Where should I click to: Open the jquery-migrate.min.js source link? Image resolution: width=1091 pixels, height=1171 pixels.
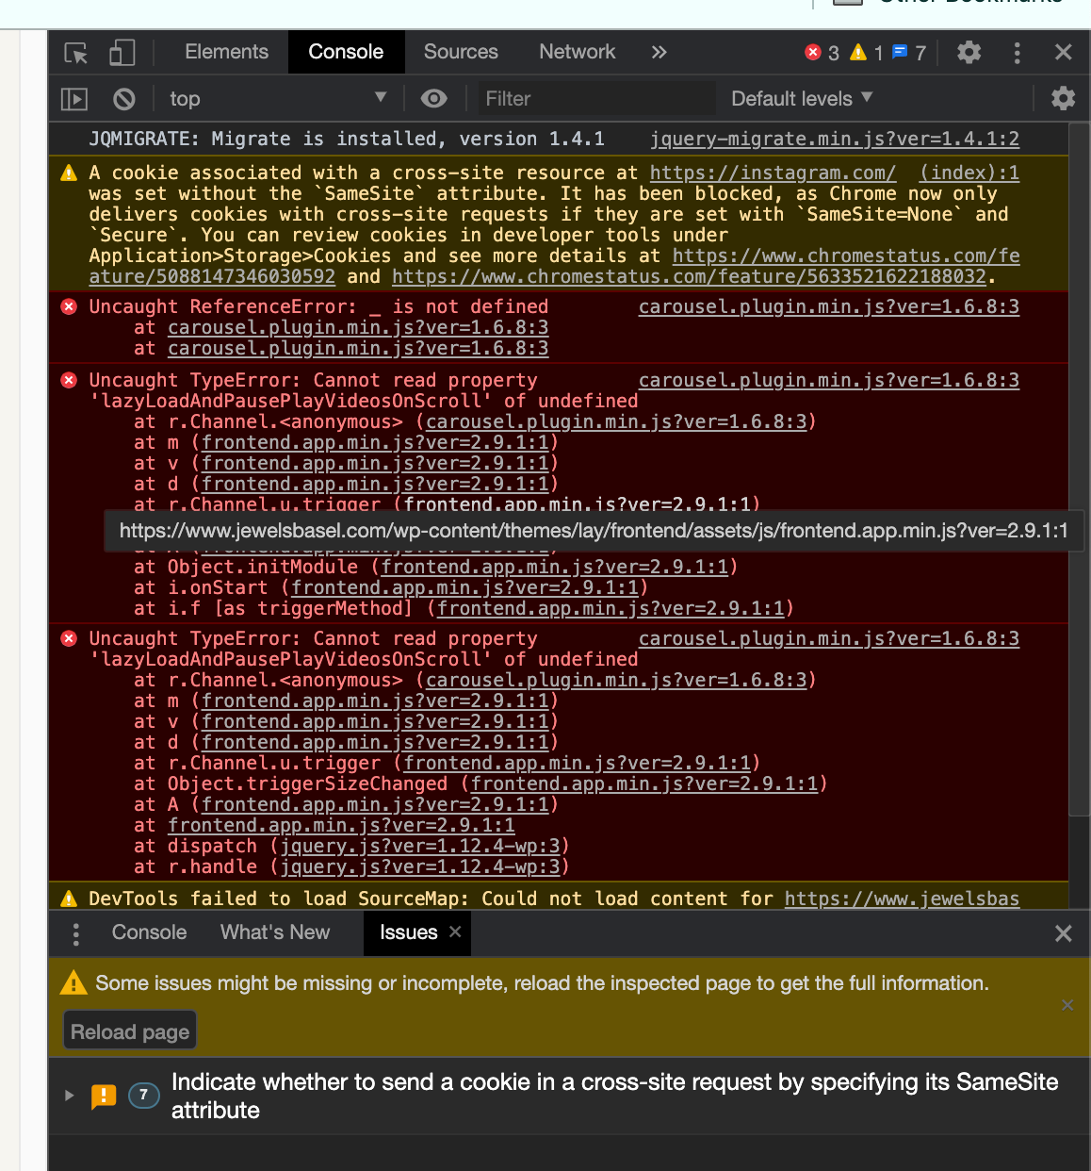point(834,139)
